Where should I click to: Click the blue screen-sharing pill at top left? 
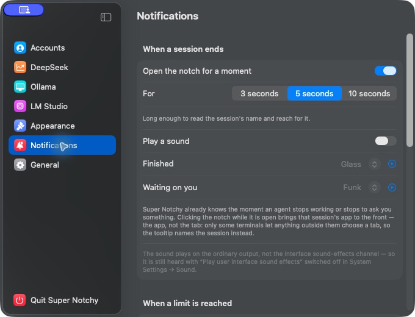[x=24, y=10]
